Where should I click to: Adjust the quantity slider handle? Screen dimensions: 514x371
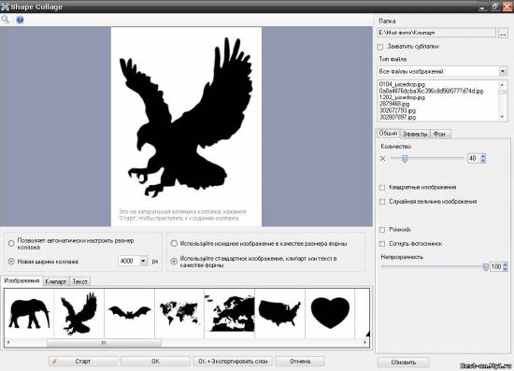pos(405,159)
